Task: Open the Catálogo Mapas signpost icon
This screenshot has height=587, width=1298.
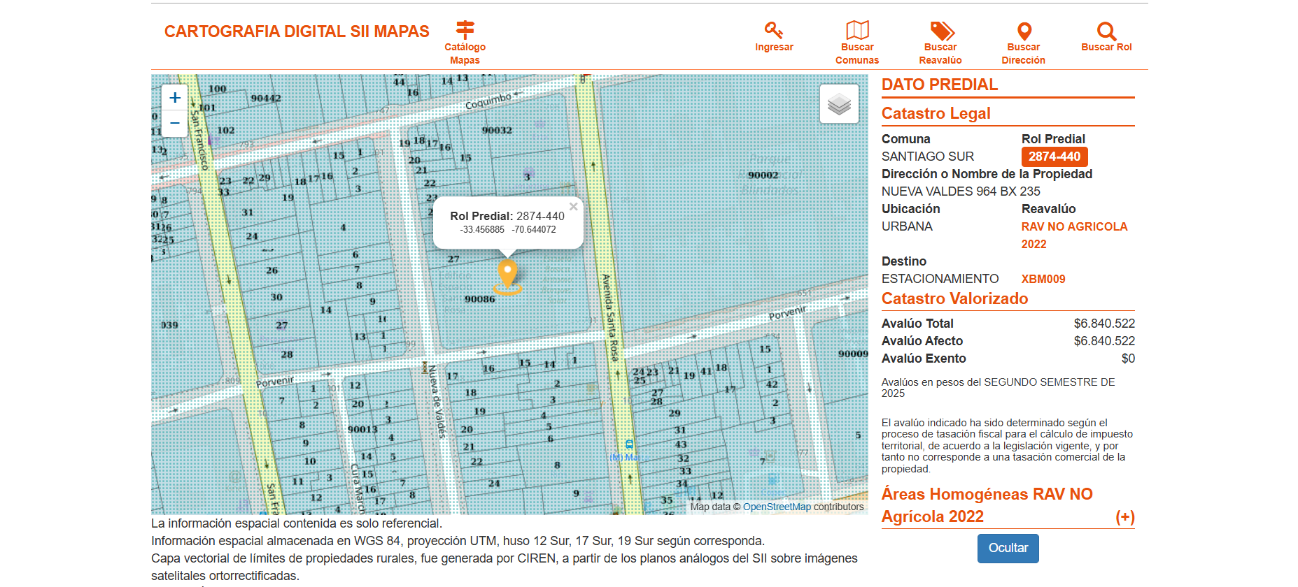Action: click(x=465, y=30)
